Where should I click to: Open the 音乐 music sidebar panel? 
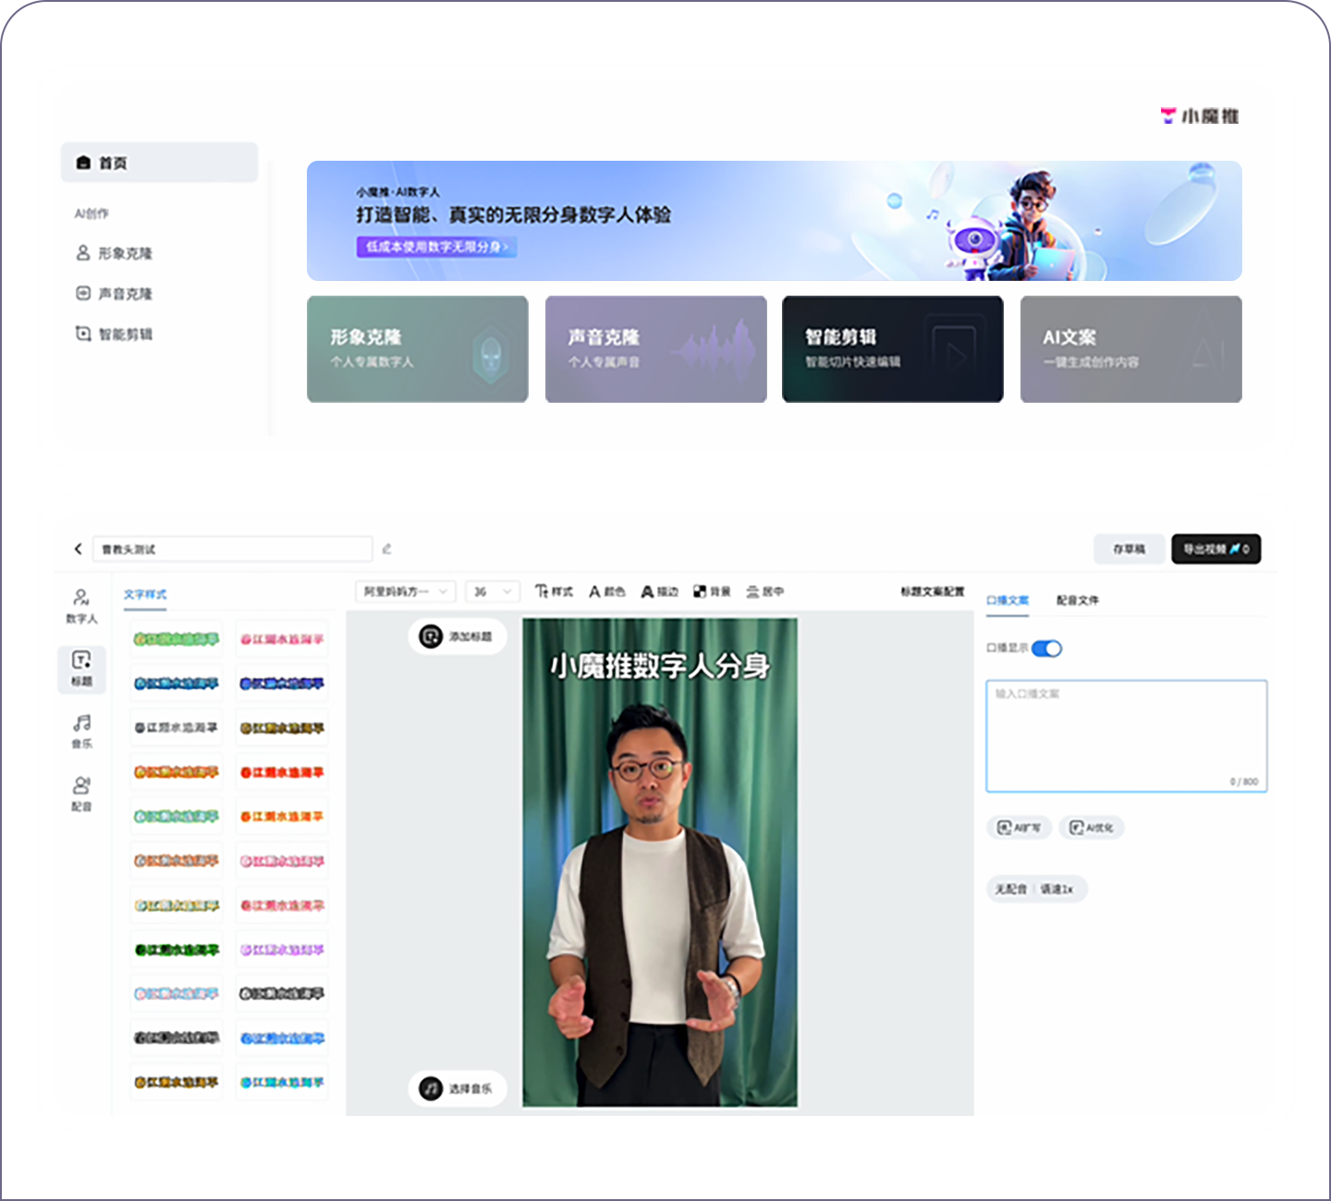pos(81,730)
